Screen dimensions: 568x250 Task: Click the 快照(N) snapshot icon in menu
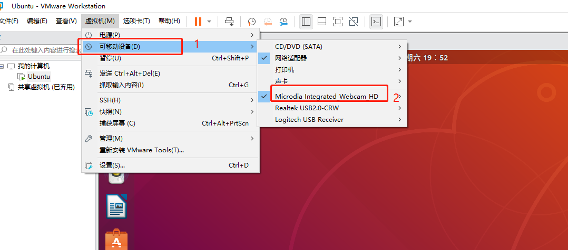pyautogui.click(x=89, y=112)
